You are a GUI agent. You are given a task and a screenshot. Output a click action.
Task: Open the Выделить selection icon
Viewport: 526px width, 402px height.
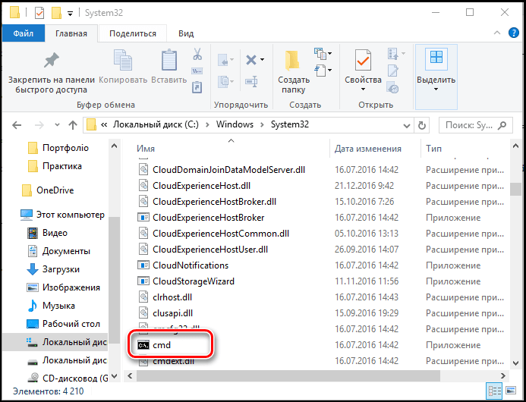[x=436, y=59]
